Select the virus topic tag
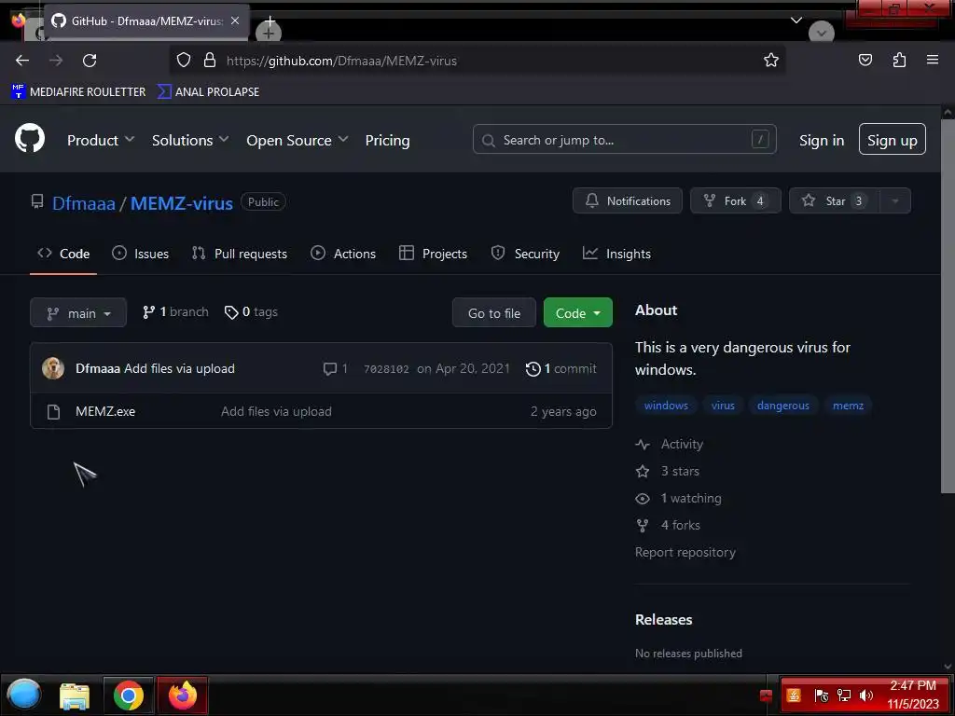Image resolution: width=955 pixels, height=716 pixels. tap(723, 406)
